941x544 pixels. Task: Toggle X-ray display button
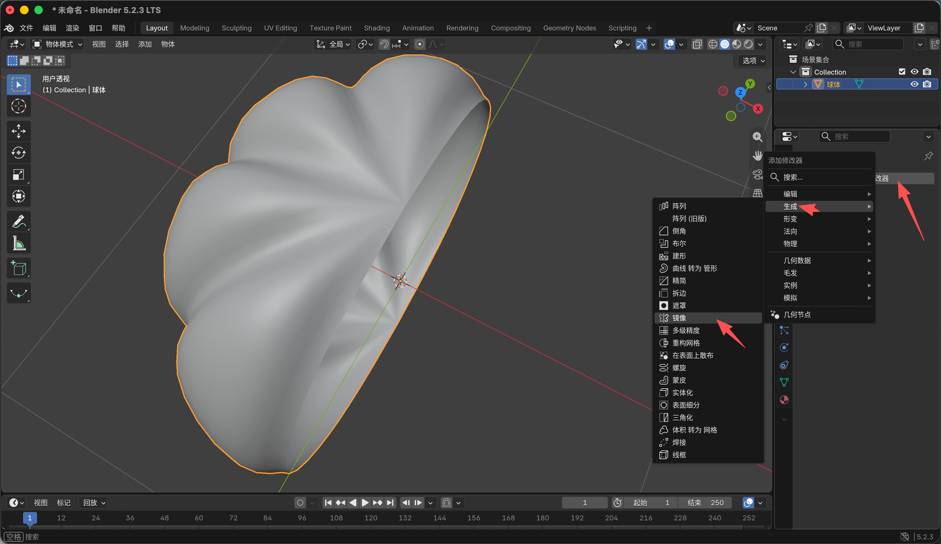coord(697,44)
